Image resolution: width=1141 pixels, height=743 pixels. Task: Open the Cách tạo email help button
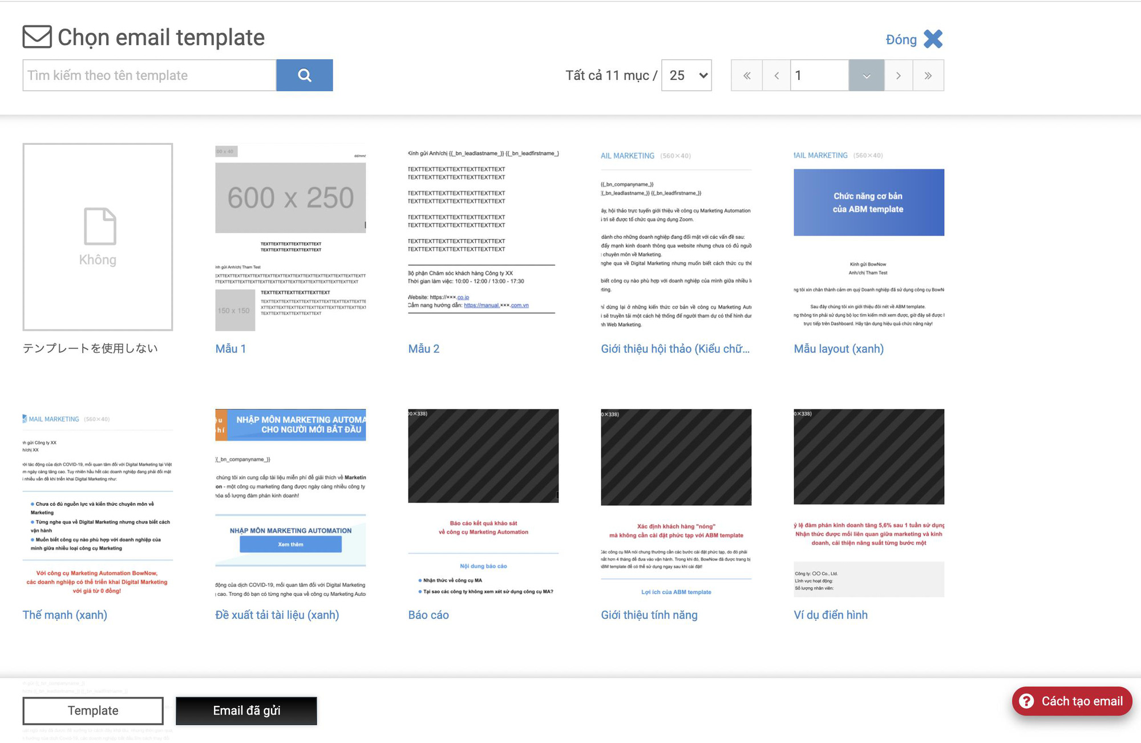coord(1072,701)
